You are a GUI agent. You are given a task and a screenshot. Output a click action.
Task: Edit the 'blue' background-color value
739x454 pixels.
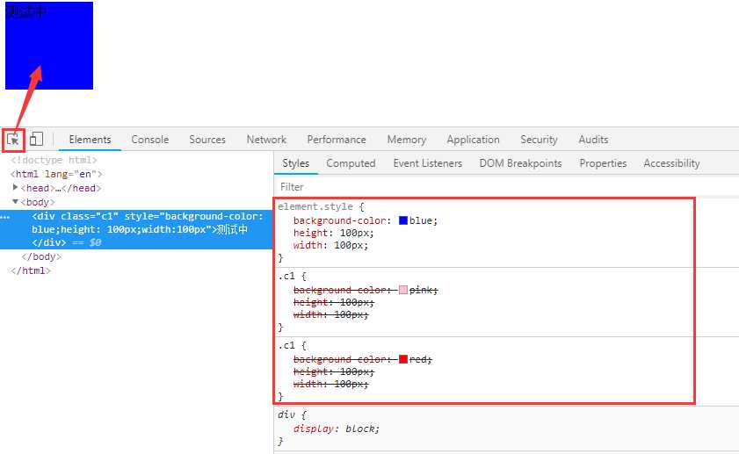point(422,220)
